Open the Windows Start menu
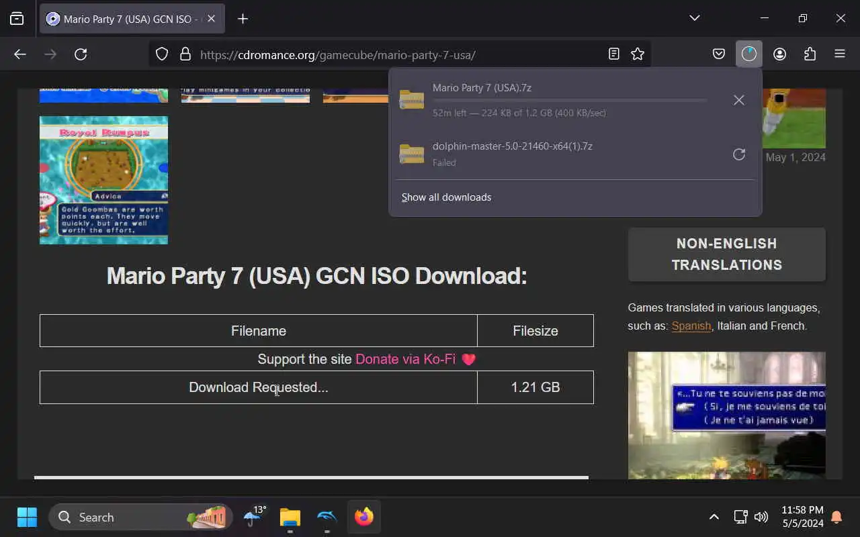The width and height of the screenshot is (860, 537). coord(27,518)
